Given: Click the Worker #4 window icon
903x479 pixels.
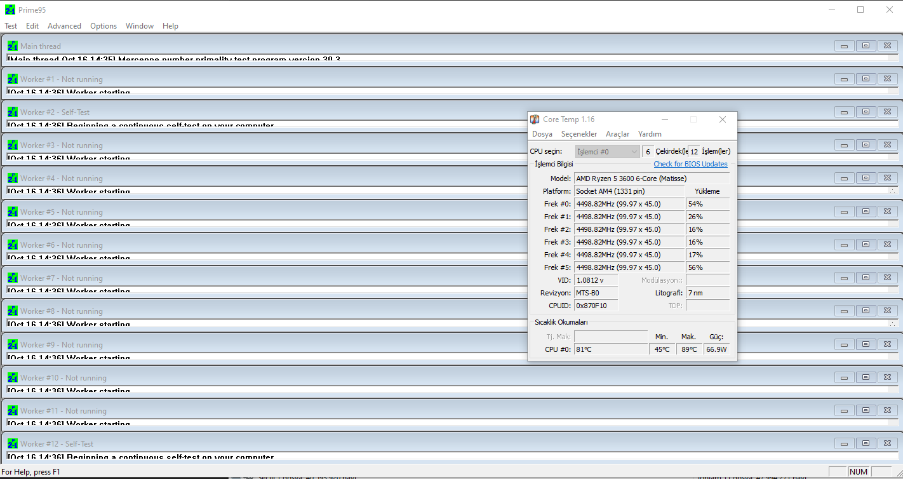Looking at the screenshot, I should (13, 178).
